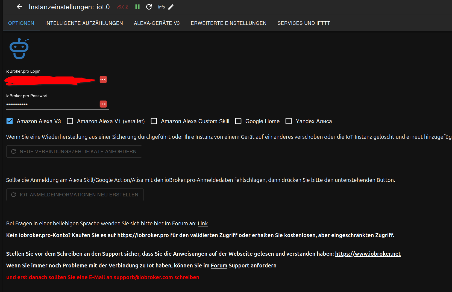This screenshot has width=452, height=292.
Task: Open the support@iobroker.com email link
Action: tap(143, 277)
